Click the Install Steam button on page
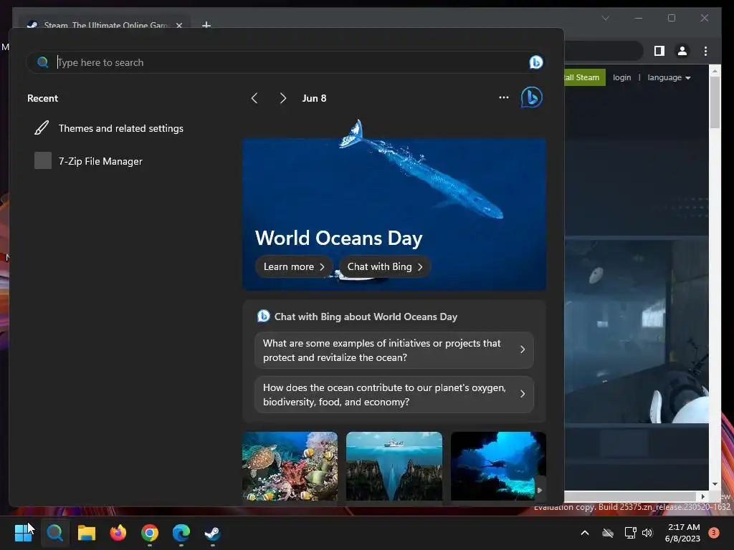This screenshot has width=734, height=550. (584, 77)
